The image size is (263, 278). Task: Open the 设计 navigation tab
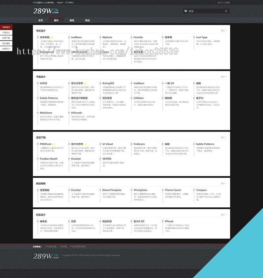click(56, 20)
